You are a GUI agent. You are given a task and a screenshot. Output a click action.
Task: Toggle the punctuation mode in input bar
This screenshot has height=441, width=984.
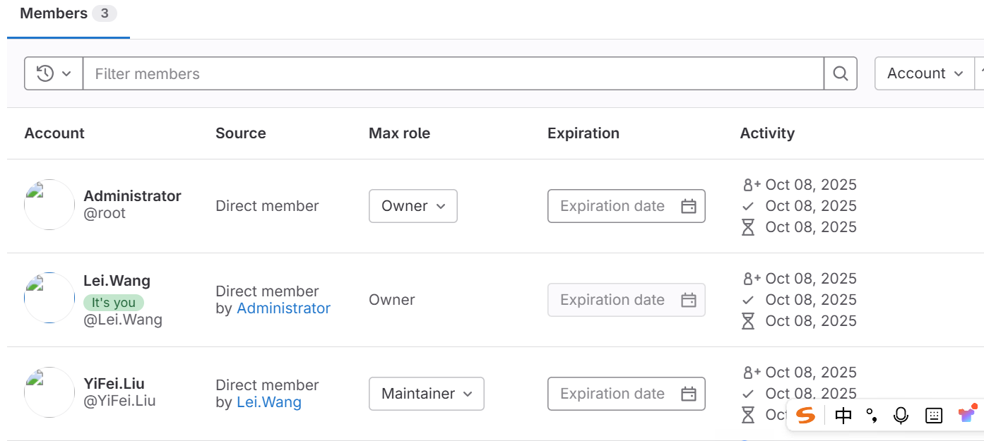click(872, 416)
